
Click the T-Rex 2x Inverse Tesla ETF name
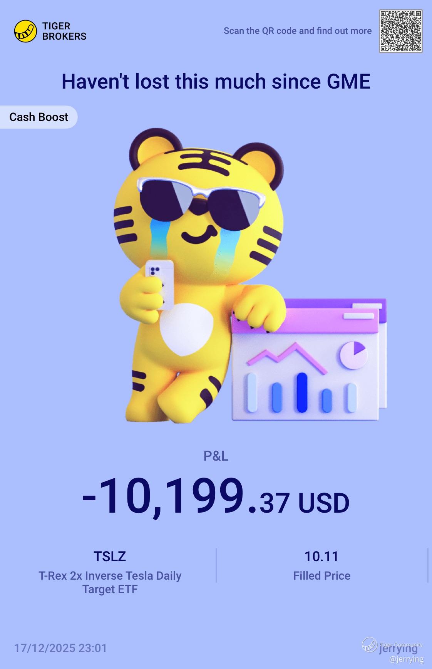110,582
